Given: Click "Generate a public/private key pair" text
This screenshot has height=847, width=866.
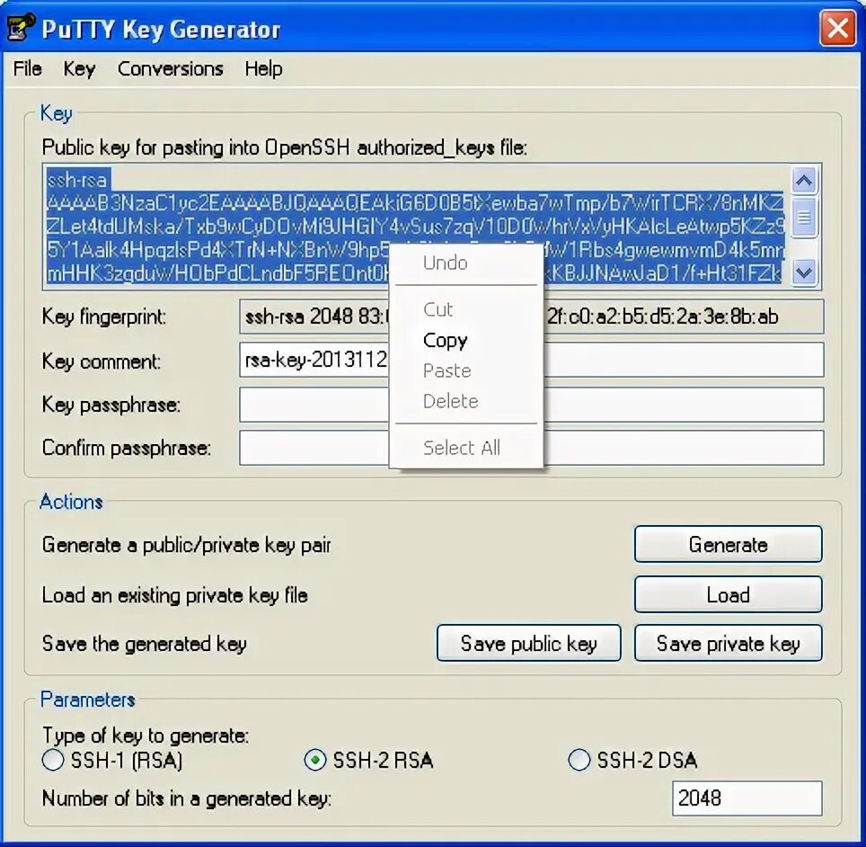Looking at the screenshot, I should 186,545.
